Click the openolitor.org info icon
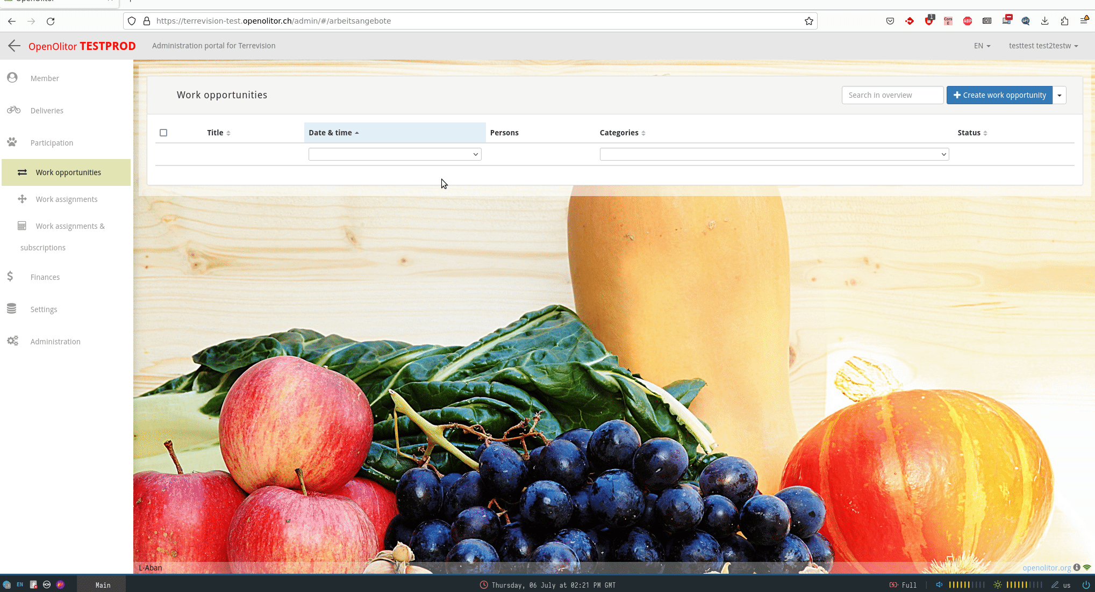 pos(1077,567)
